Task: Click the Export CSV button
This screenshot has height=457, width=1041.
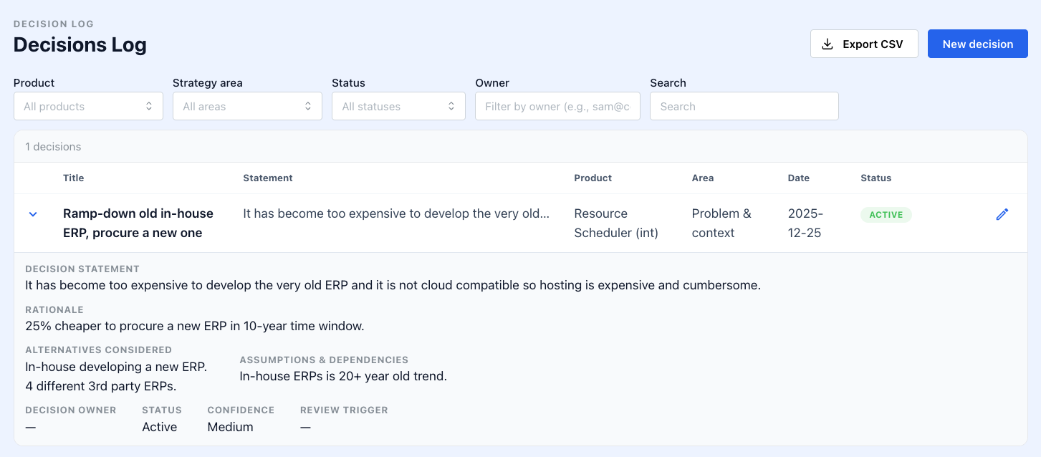Action: point(864,43)
